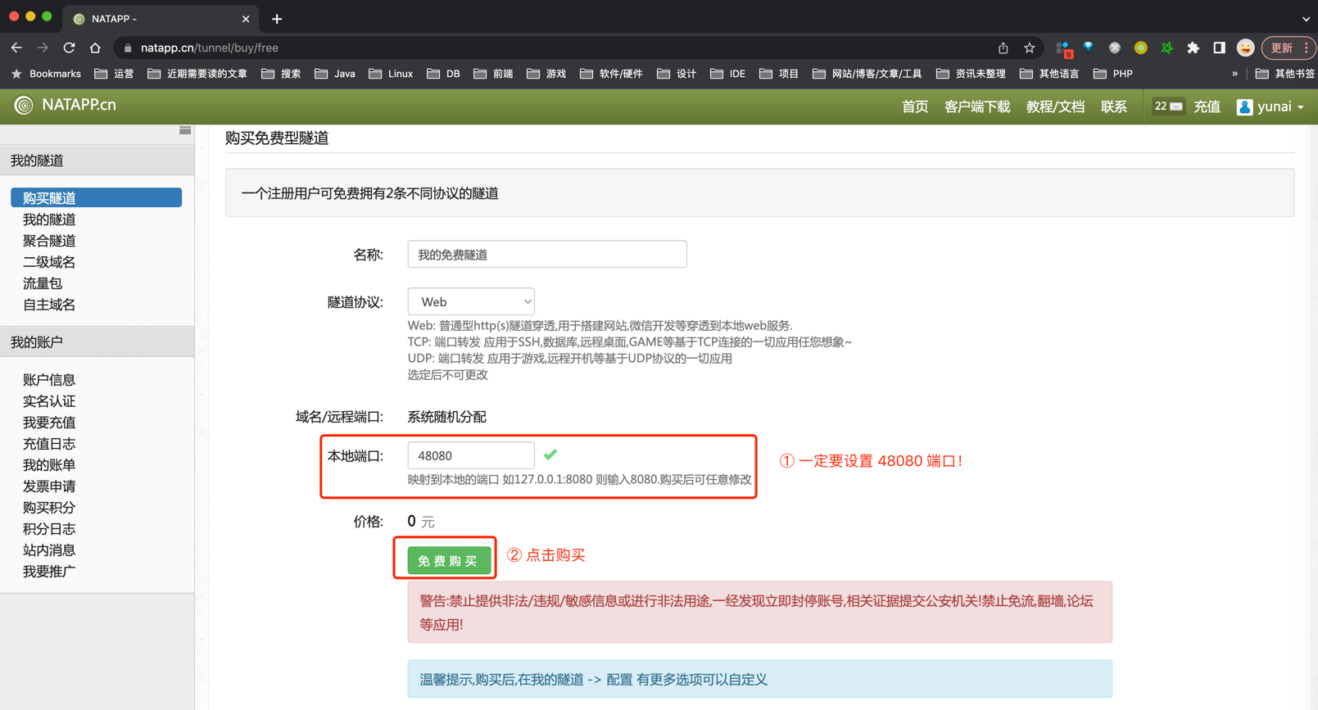
Task: Focus the 本地端口 field containing 48080
Action: click(x=470, y=455)
